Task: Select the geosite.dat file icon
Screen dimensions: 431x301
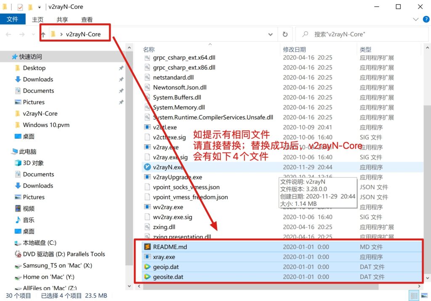Action: pos(147,277)
